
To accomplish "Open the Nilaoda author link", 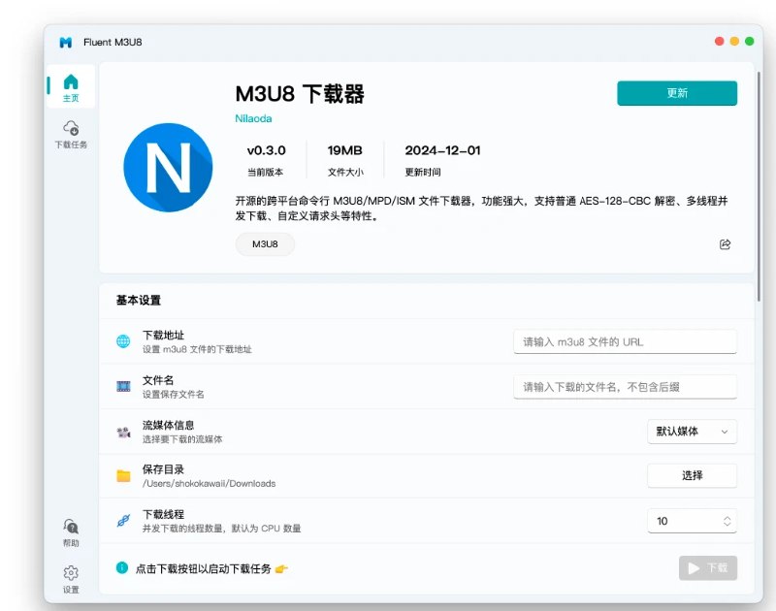I will 252,118.
